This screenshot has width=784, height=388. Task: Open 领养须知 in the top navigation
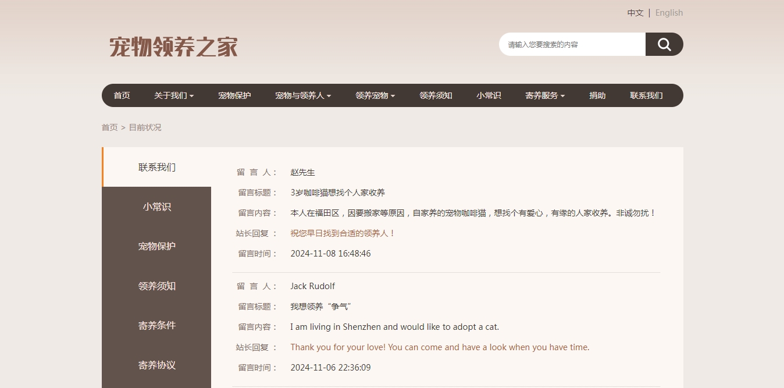[x=436, y=95]
